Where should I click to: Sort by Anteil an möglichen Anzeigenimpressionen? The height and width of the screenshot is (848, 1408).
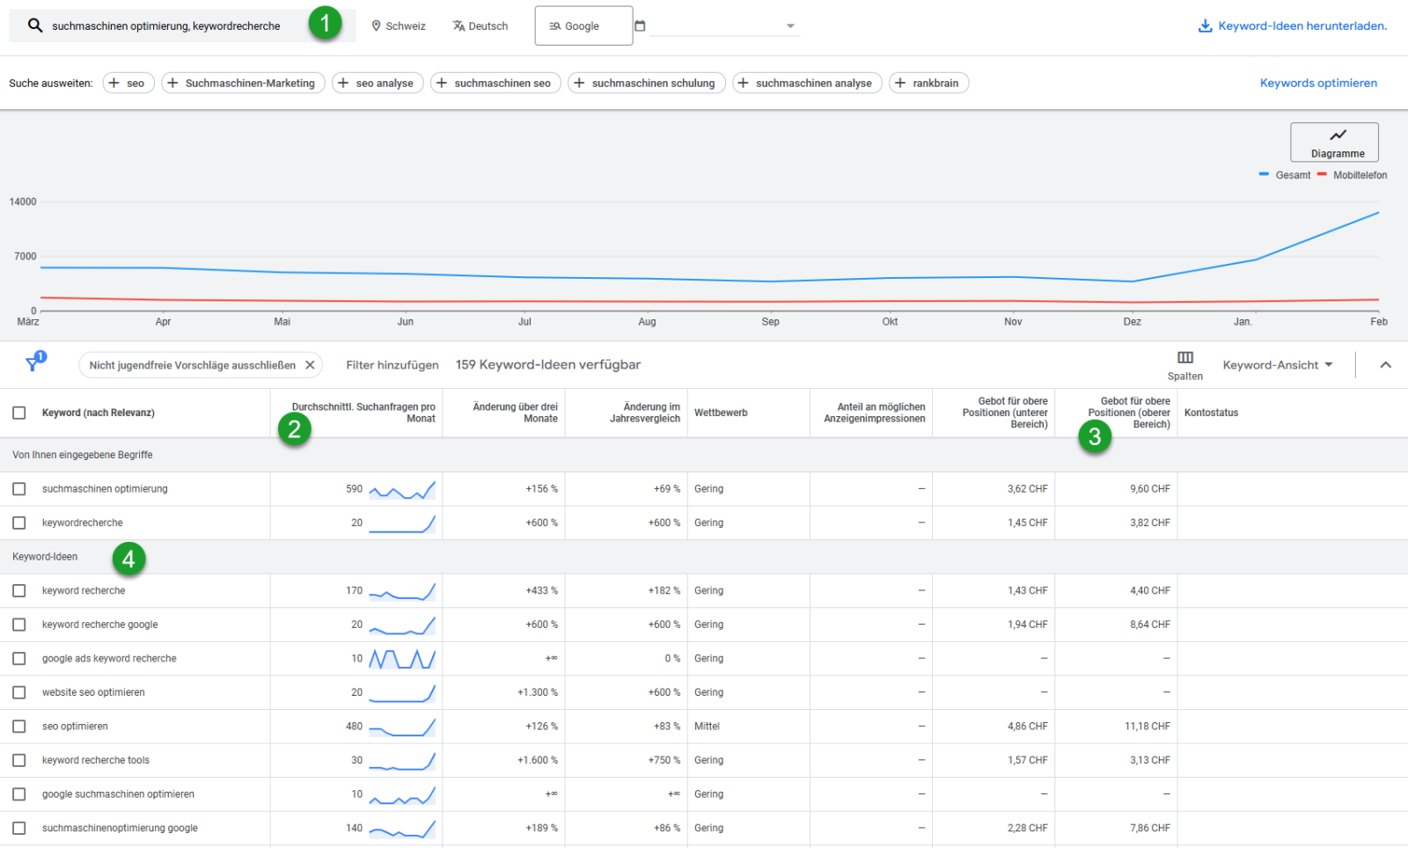click(875, 413)
